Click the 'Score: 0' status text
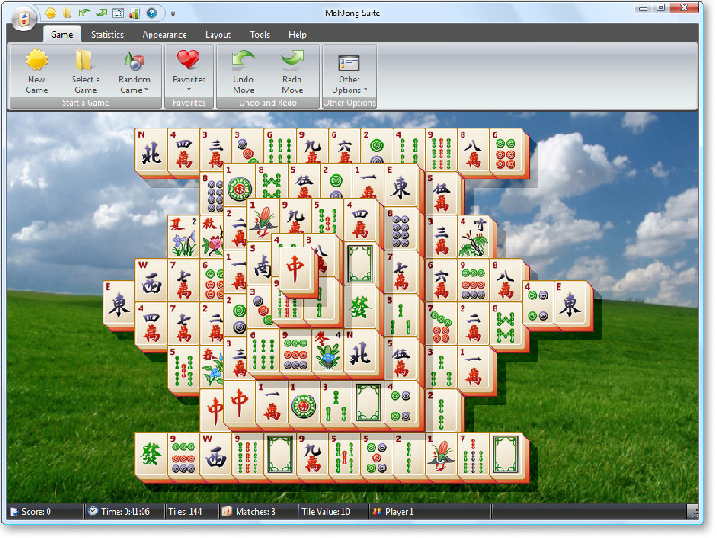Viewport: 717px width, 538px height. 36,511
